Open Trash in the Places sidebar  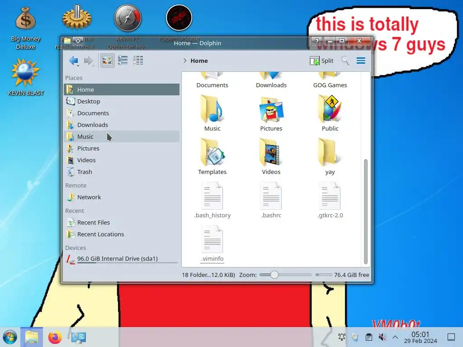(x=121, y=172)
